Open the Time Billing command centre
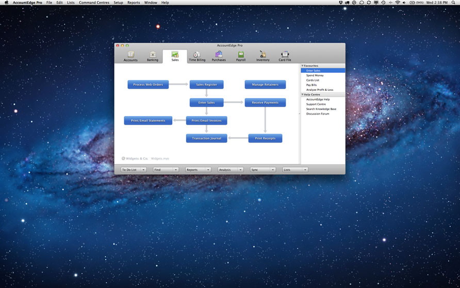 (197, 56)
